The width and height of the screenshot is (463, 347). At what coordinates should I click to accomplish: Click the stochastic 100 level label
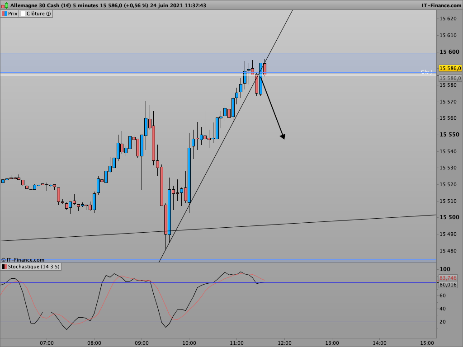pyautogui.click(x=445, y=269)
